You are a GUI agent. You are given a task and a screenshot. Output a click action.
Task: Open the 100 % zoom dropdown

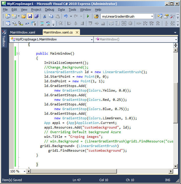(25, 172)
